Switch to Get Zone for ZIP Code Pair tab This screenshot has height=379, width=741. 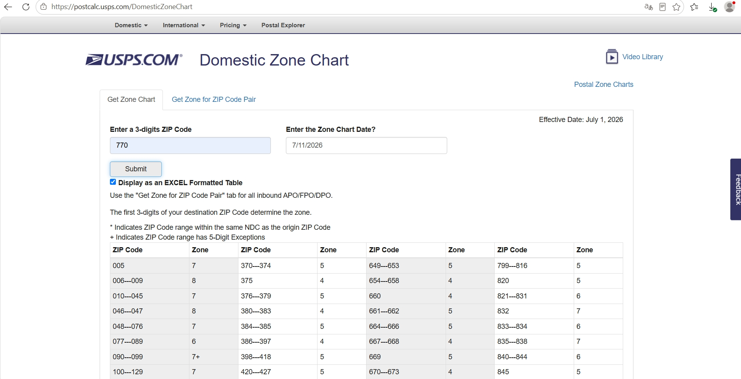point(214,99)
